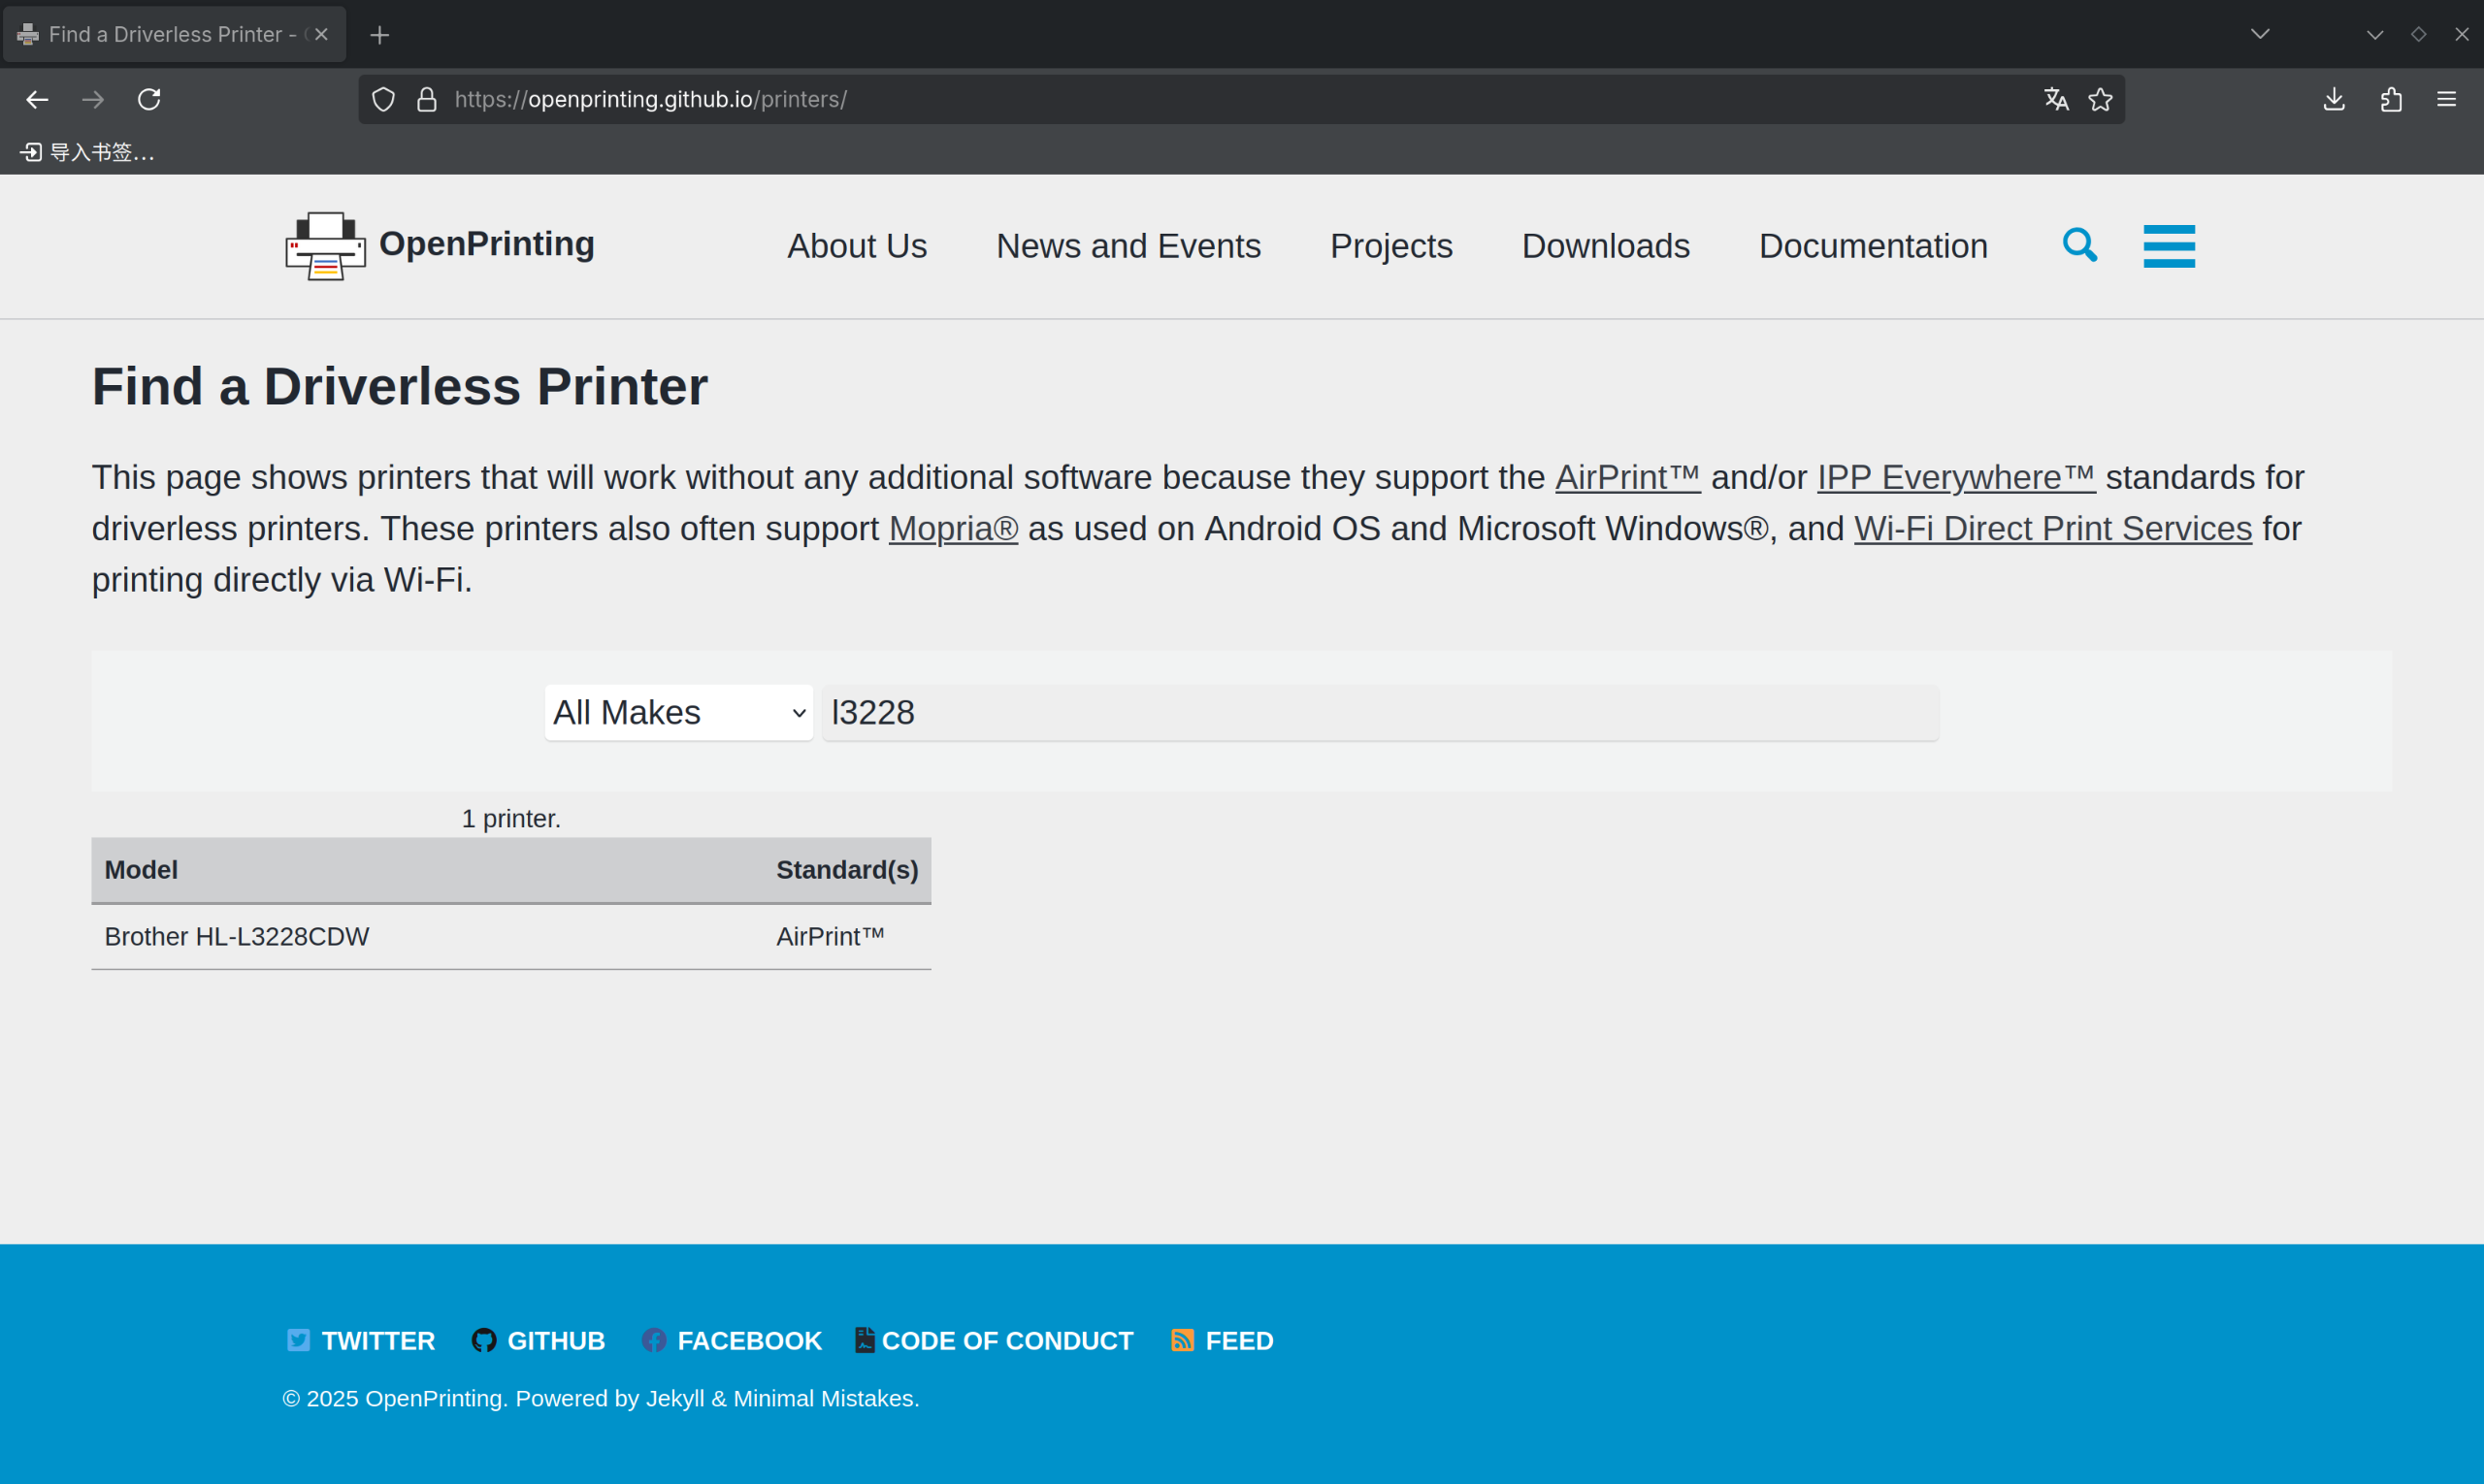Click the Standard(s) column header
Image resolution: width=2484 pixels, height=1484 pixels.
847,870
